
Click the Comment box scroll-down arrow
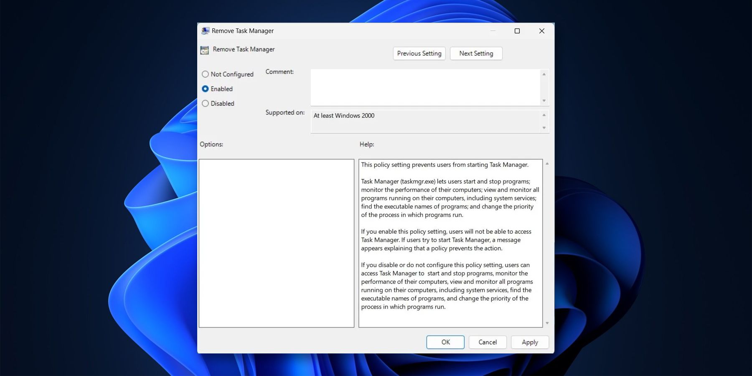coord(544,101)
